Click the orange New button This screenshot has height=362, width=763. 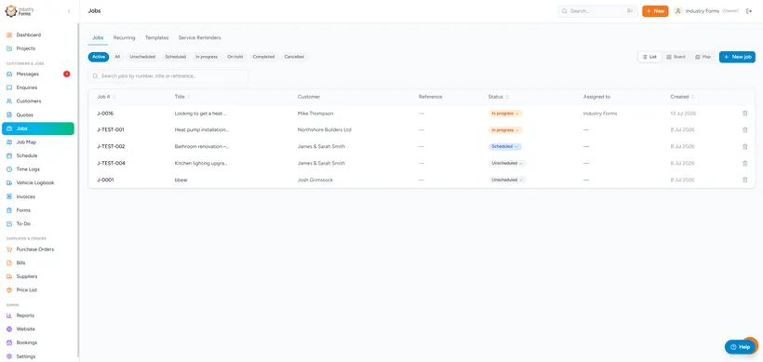click(655, 11)
